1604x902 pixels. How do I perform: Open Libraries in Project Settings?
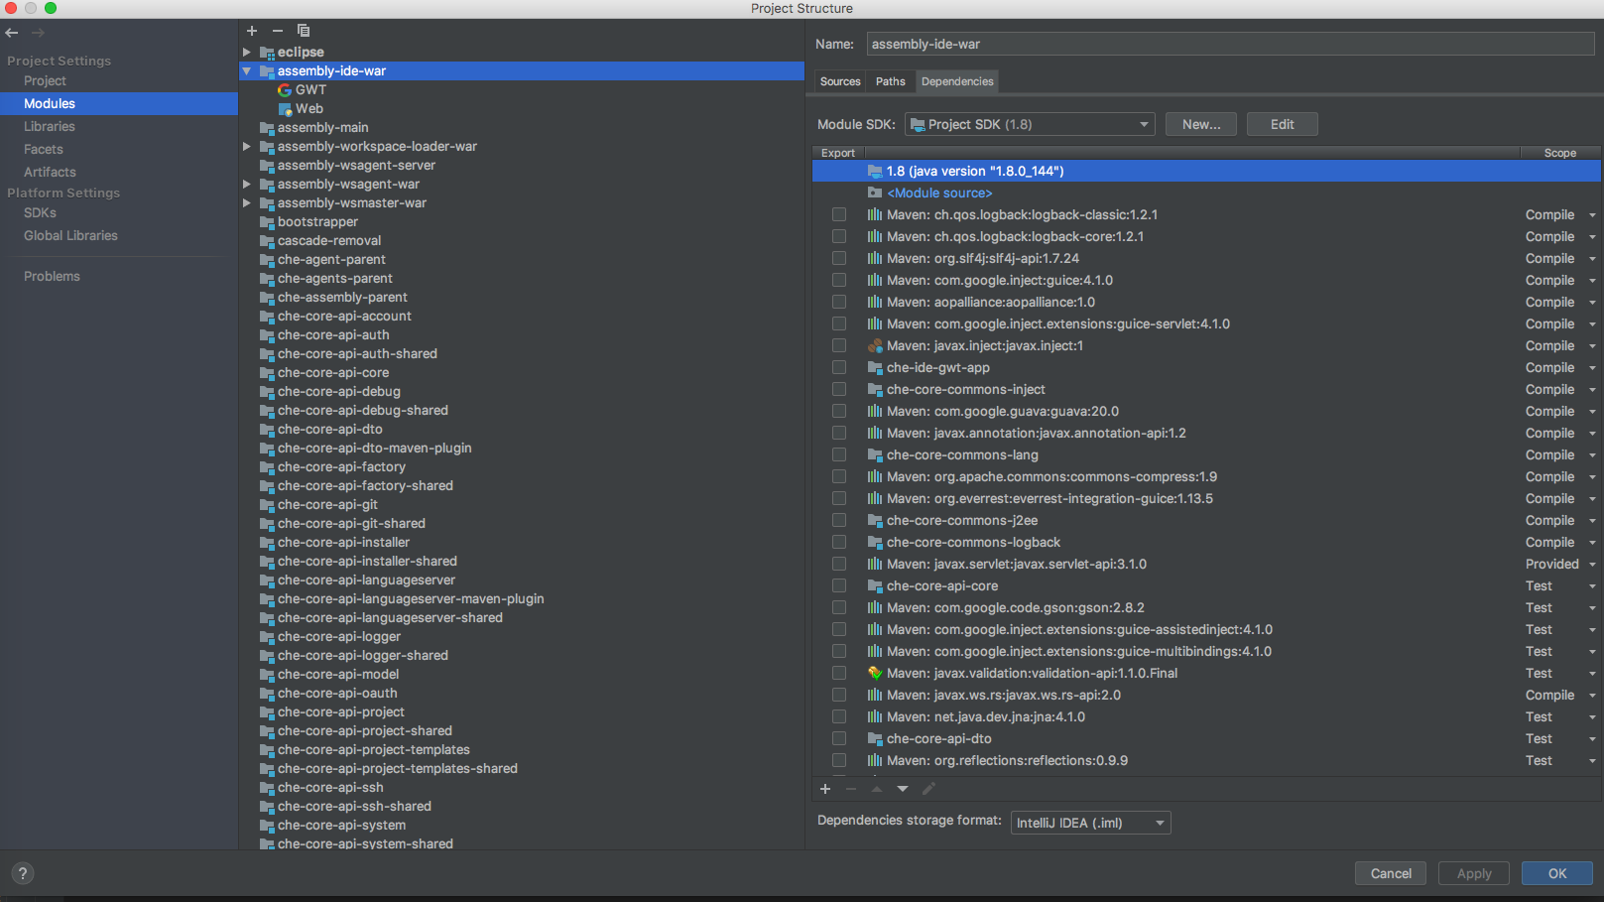tap(50, 127)
